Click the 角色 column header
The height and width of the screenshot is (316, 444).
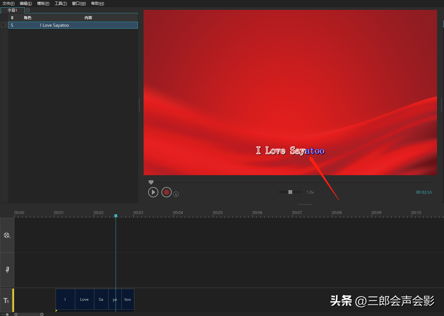tap(28, 18)
